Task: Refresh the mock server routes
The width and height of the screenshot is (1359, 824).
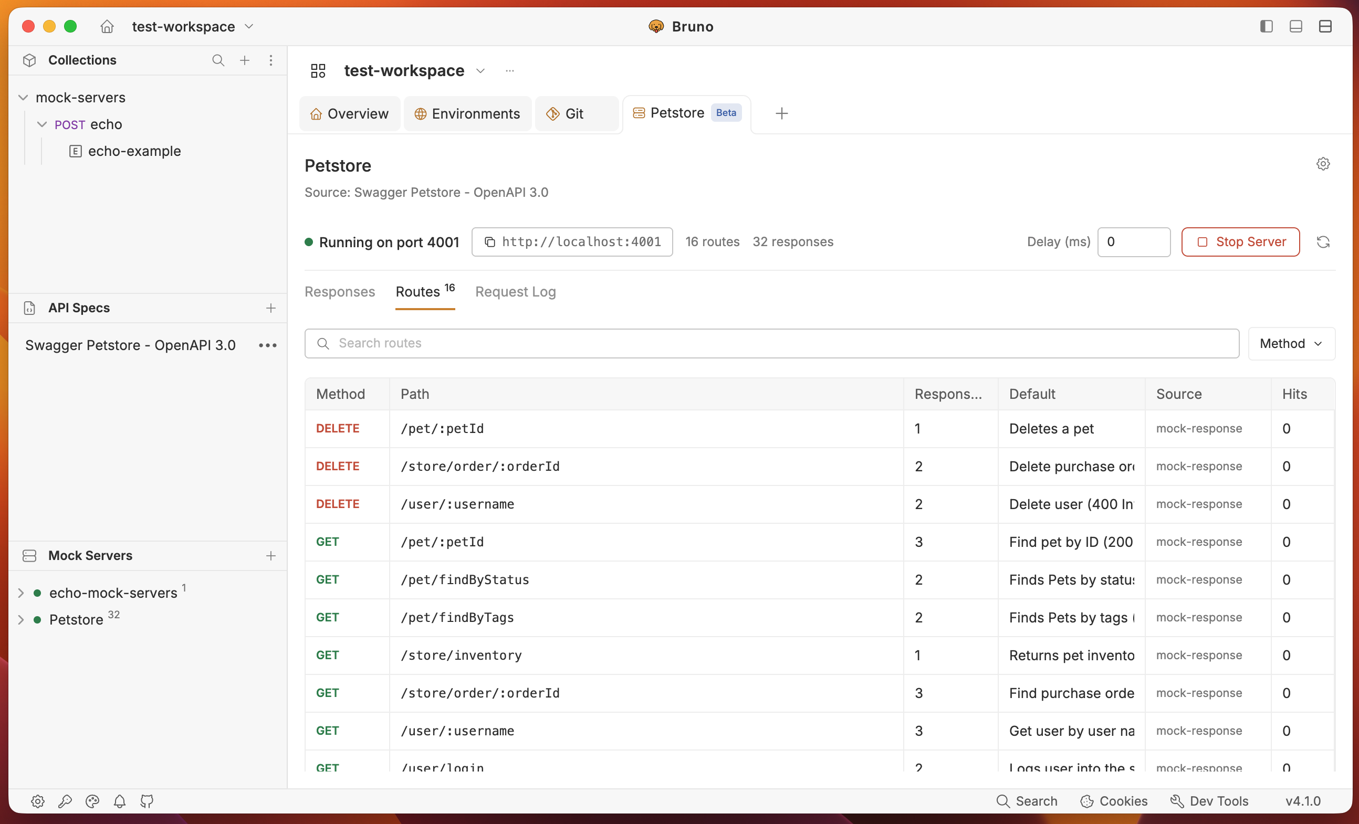Action: click(x=1323, y=242)
